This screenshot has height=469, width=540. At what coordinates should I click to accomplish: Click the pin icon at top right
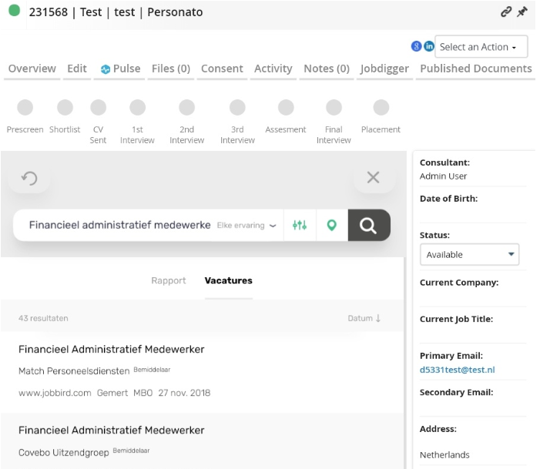pyautogui.click(x=522, y=12)
